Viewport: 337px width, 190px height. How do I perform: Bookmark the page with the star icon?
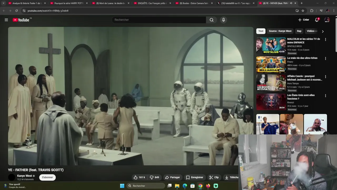tap(303, 11)
